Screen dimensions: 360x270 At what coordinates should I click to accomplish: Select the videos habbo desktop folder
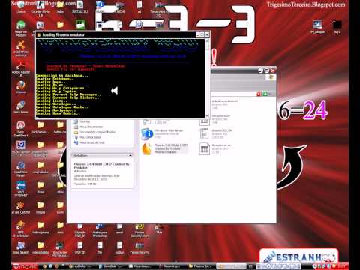(x=40, y=247)
